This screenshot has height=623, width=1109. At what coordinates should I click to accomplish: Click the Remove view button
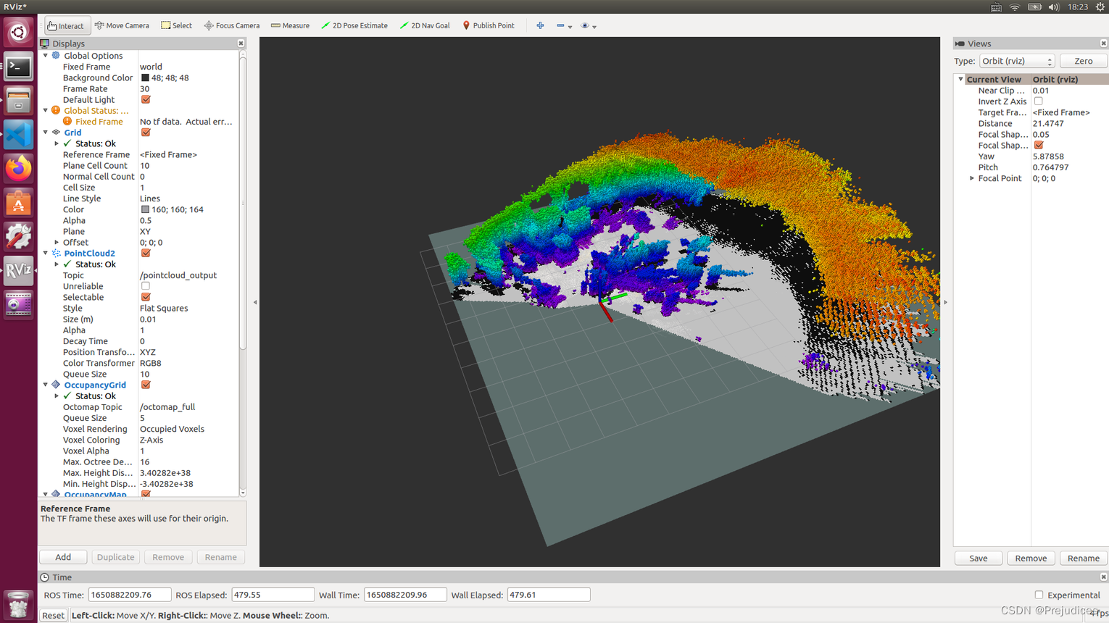(x=1031, y=558)
